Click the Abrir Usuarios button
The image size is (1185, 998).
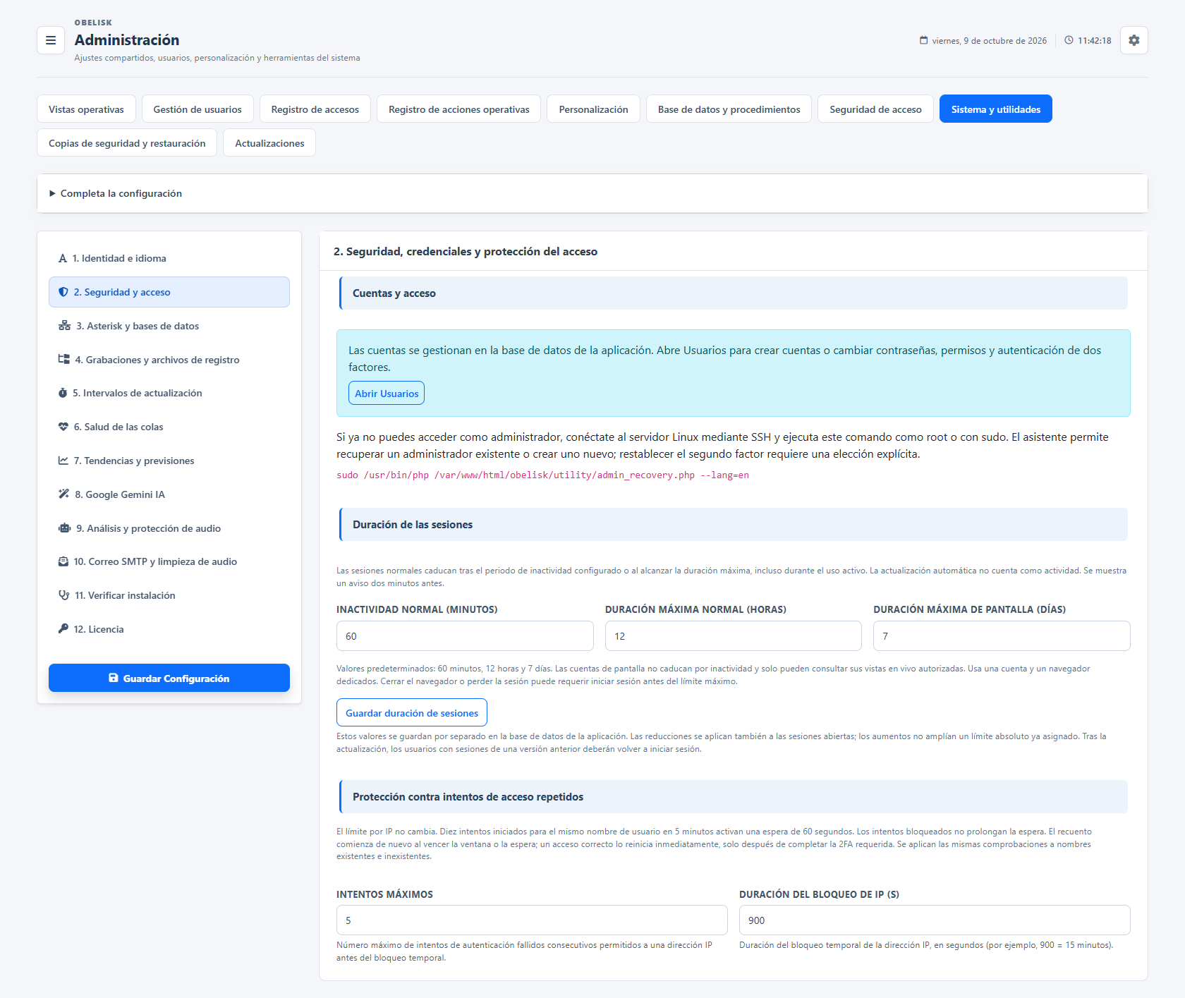[387, 394]
